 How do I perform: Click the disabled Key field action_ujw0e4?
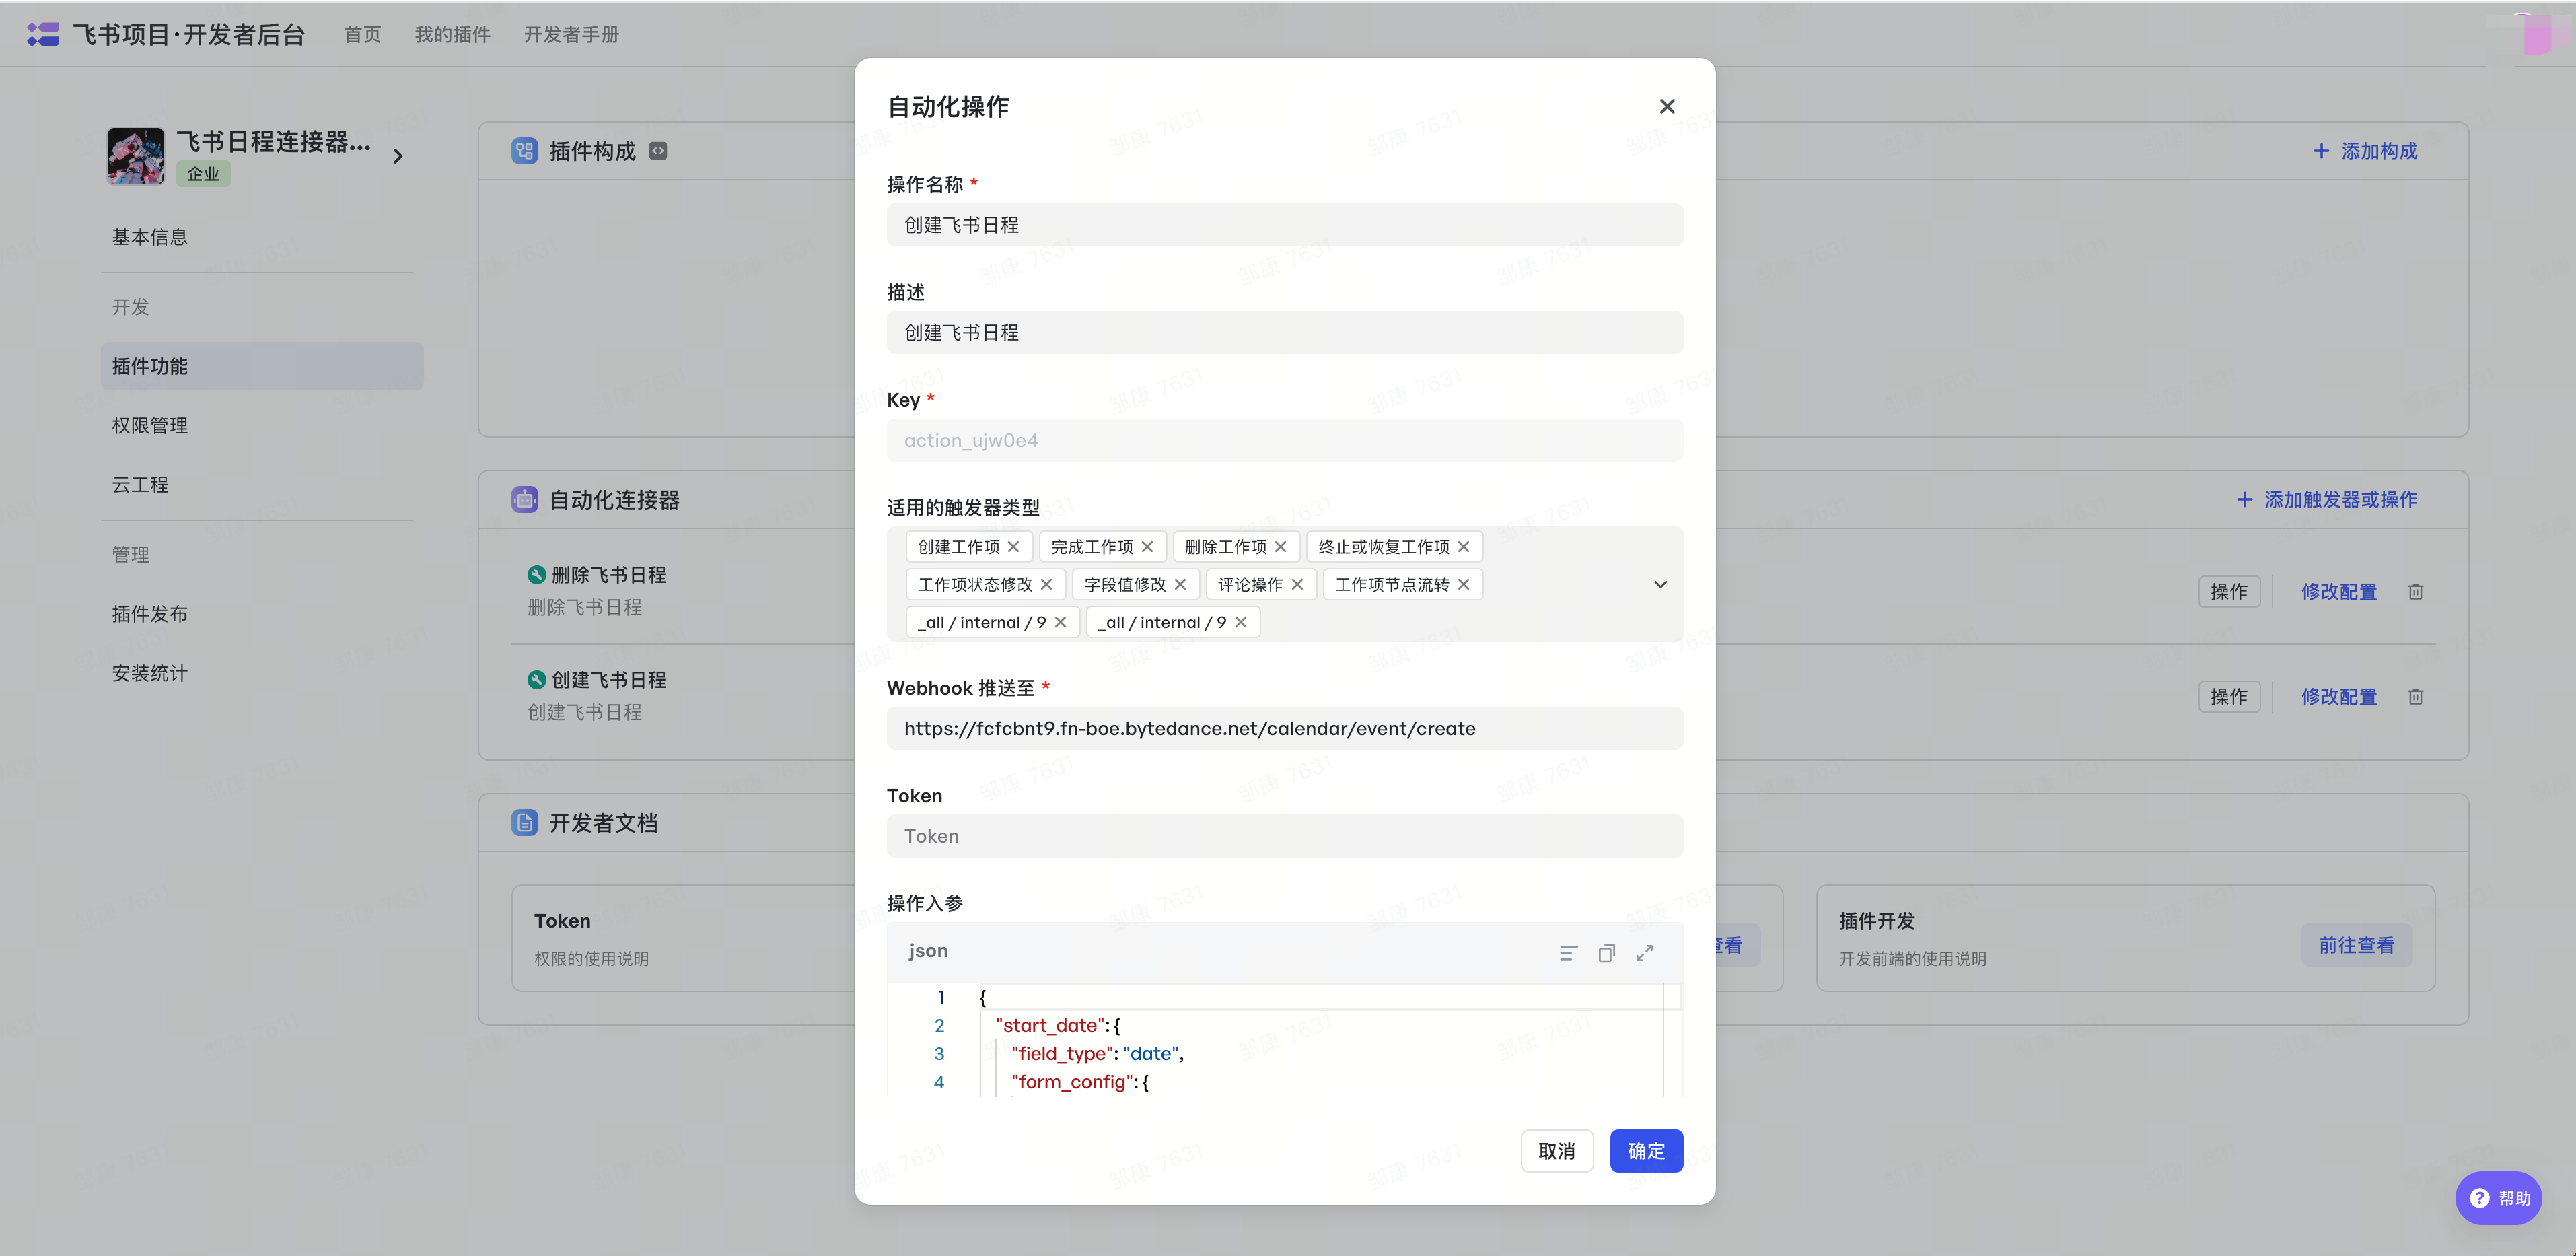1284,441
